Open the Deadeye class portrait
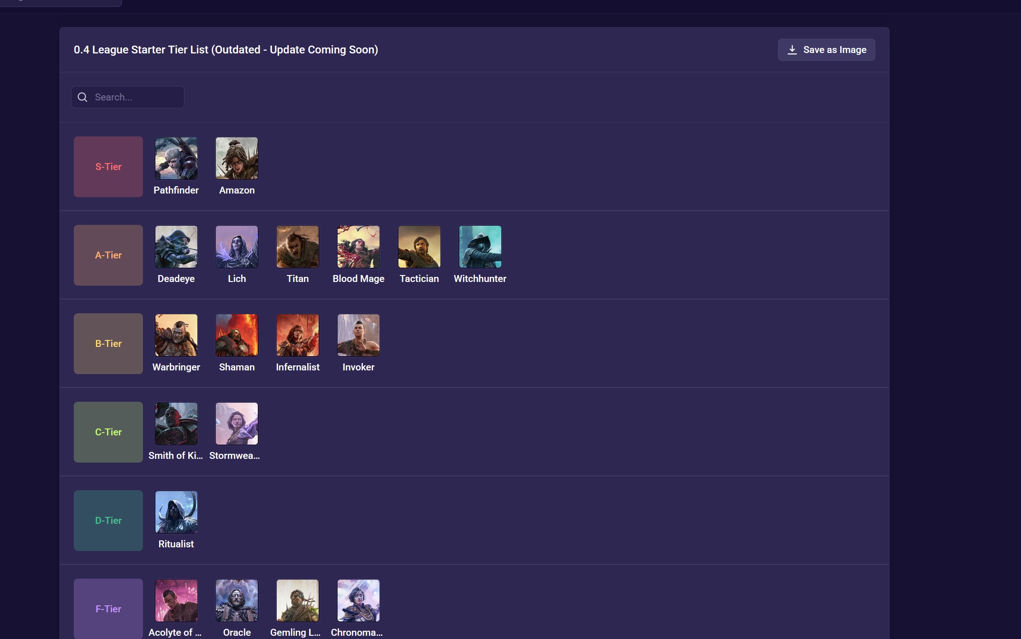The image size is (1021, 639). tap(176, 246)
